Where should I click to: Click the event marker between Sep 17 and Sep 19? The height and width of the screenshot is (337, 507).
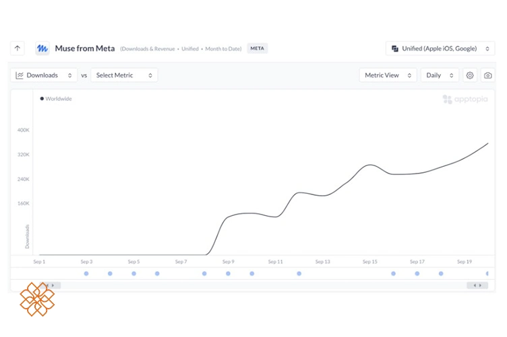[441, 274]
